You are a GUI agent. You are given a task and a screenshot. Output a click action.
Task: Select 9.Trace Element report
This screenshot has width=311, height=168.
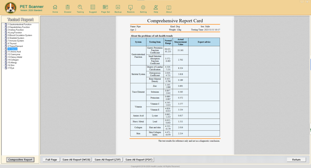(15, 46)
